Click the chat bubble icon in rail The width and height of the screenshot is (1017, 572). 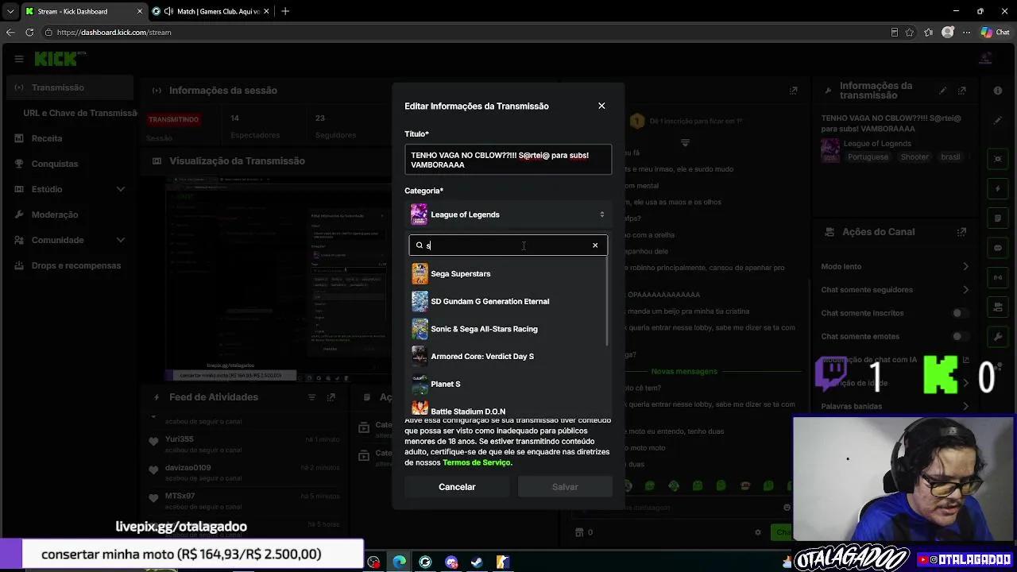point(998,247)
